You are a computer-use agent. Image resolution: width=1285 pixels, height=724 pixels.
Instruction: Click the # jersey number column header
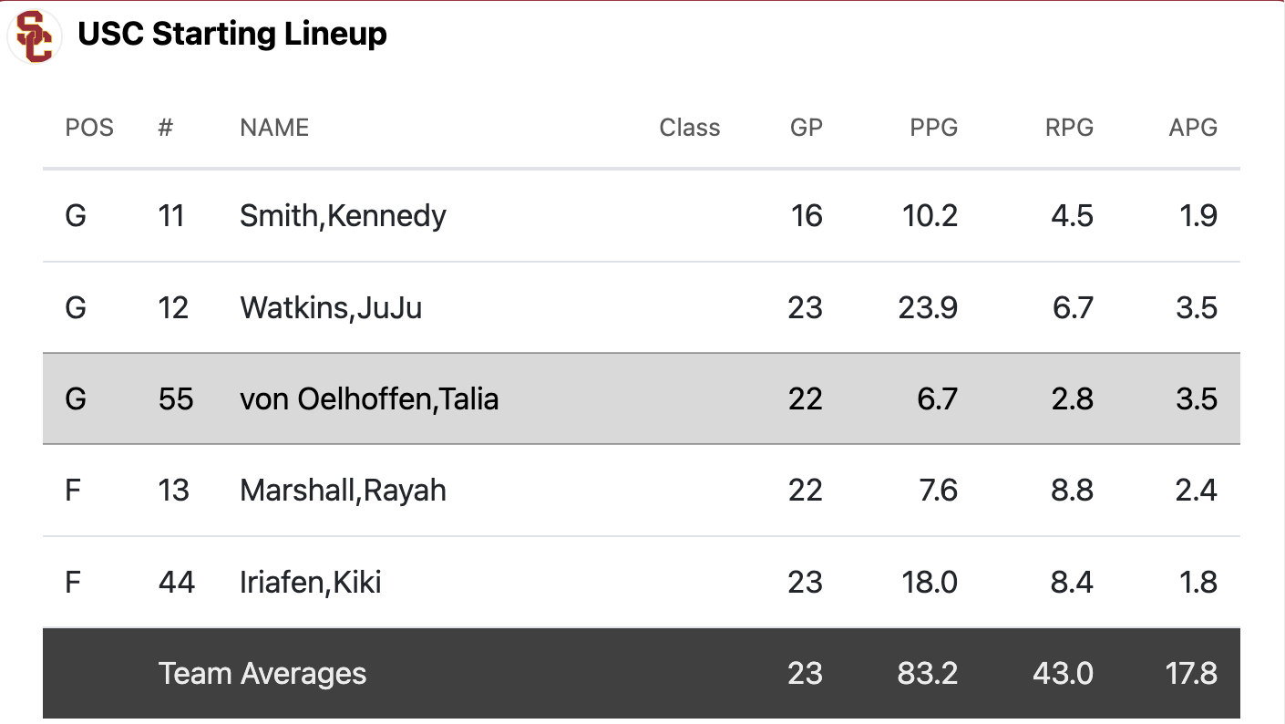click(x=165, y=128)
